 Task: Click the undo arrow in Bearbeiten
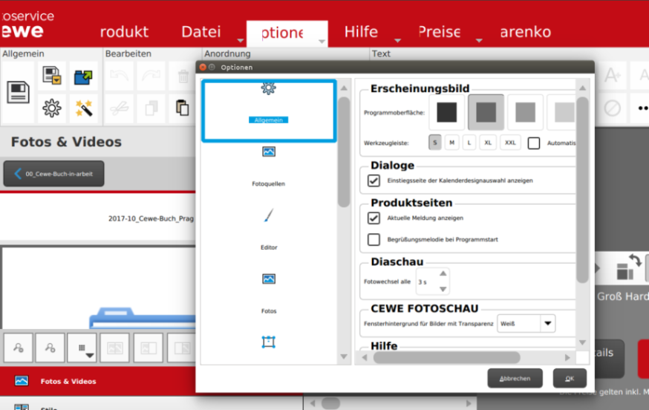point(120,76)
